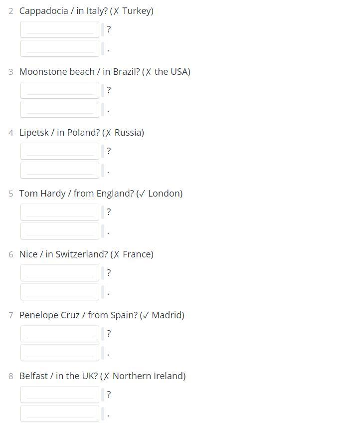Click exercise 6 prompt about Nice
This screenshot has width=344, height=427.
pos(86,254)
